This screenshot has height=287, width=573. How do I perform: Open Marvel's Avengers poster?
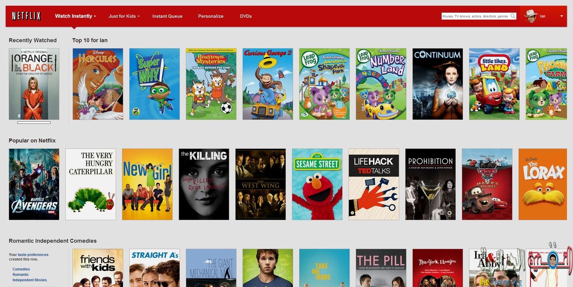point(34,184)
